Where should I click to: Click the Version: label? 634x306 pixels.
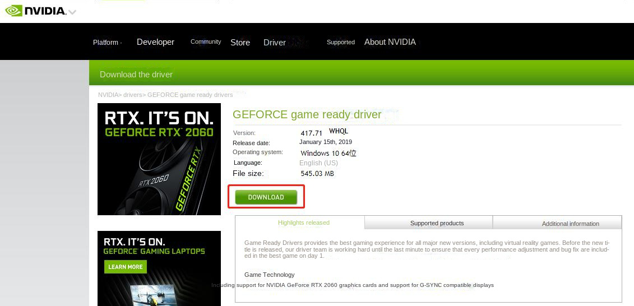coord(244,133)
